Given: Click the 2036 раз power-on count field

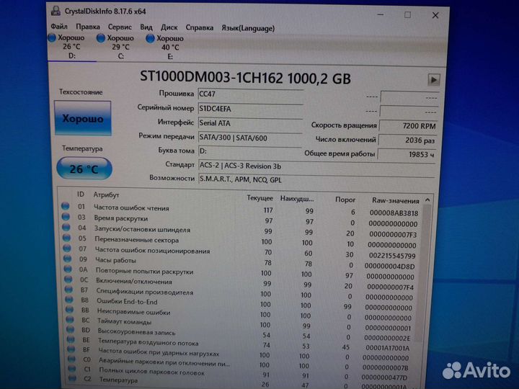Looking at the screenshot, I should [408, 140].
